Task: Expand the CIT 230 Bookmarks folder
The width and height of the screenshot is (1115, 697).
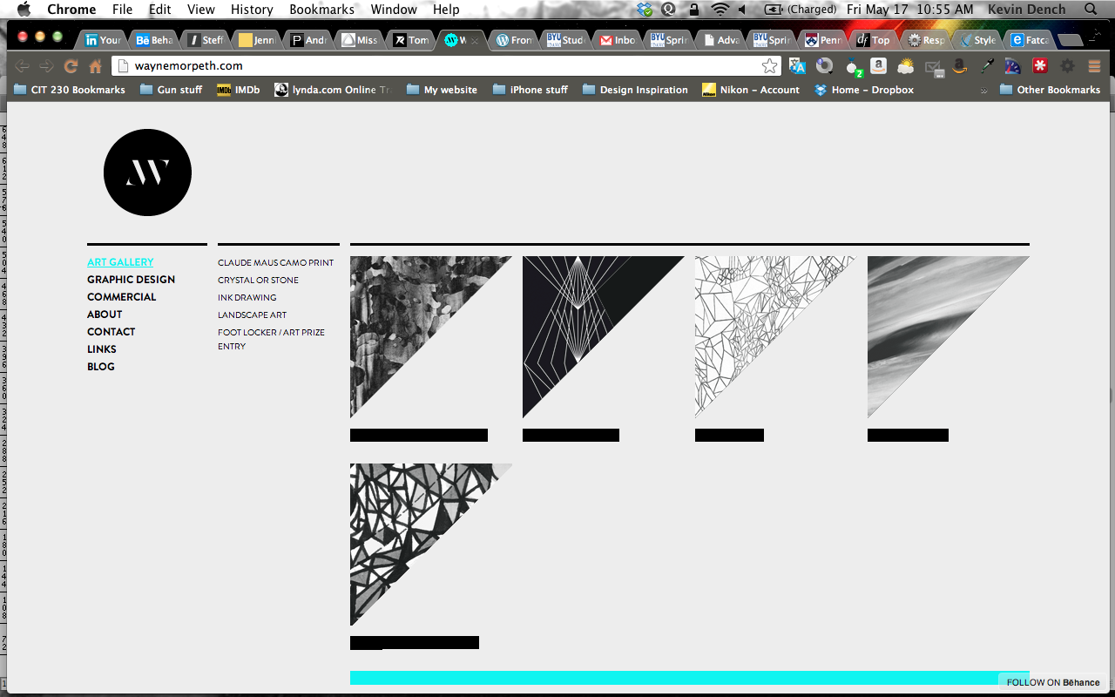Action: click(x=70, y=90)
